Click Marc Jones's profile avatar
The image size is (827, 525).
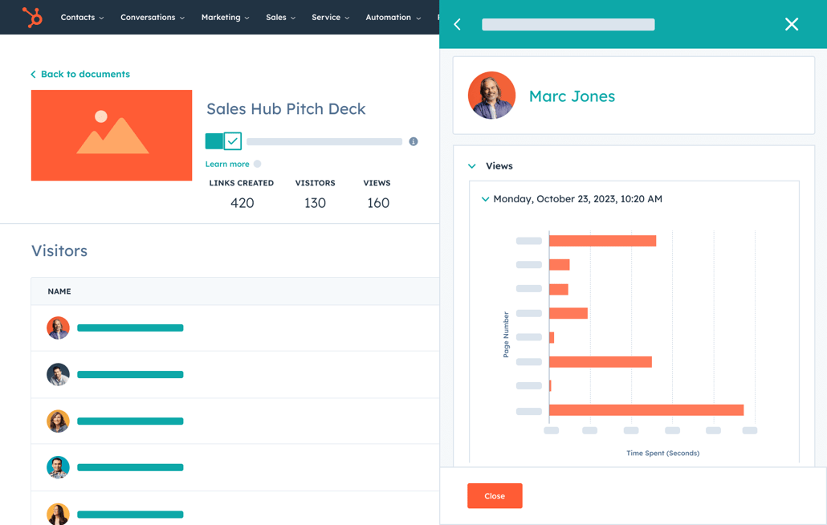pos(491,96)
